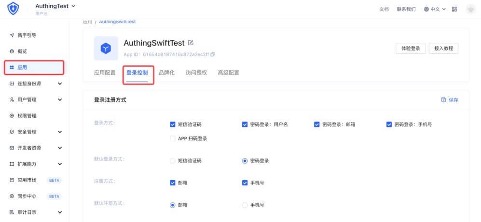Screen dimensions: 481x222
Task: Click the 体验登录 button
Action: click(x=410, y=48)
